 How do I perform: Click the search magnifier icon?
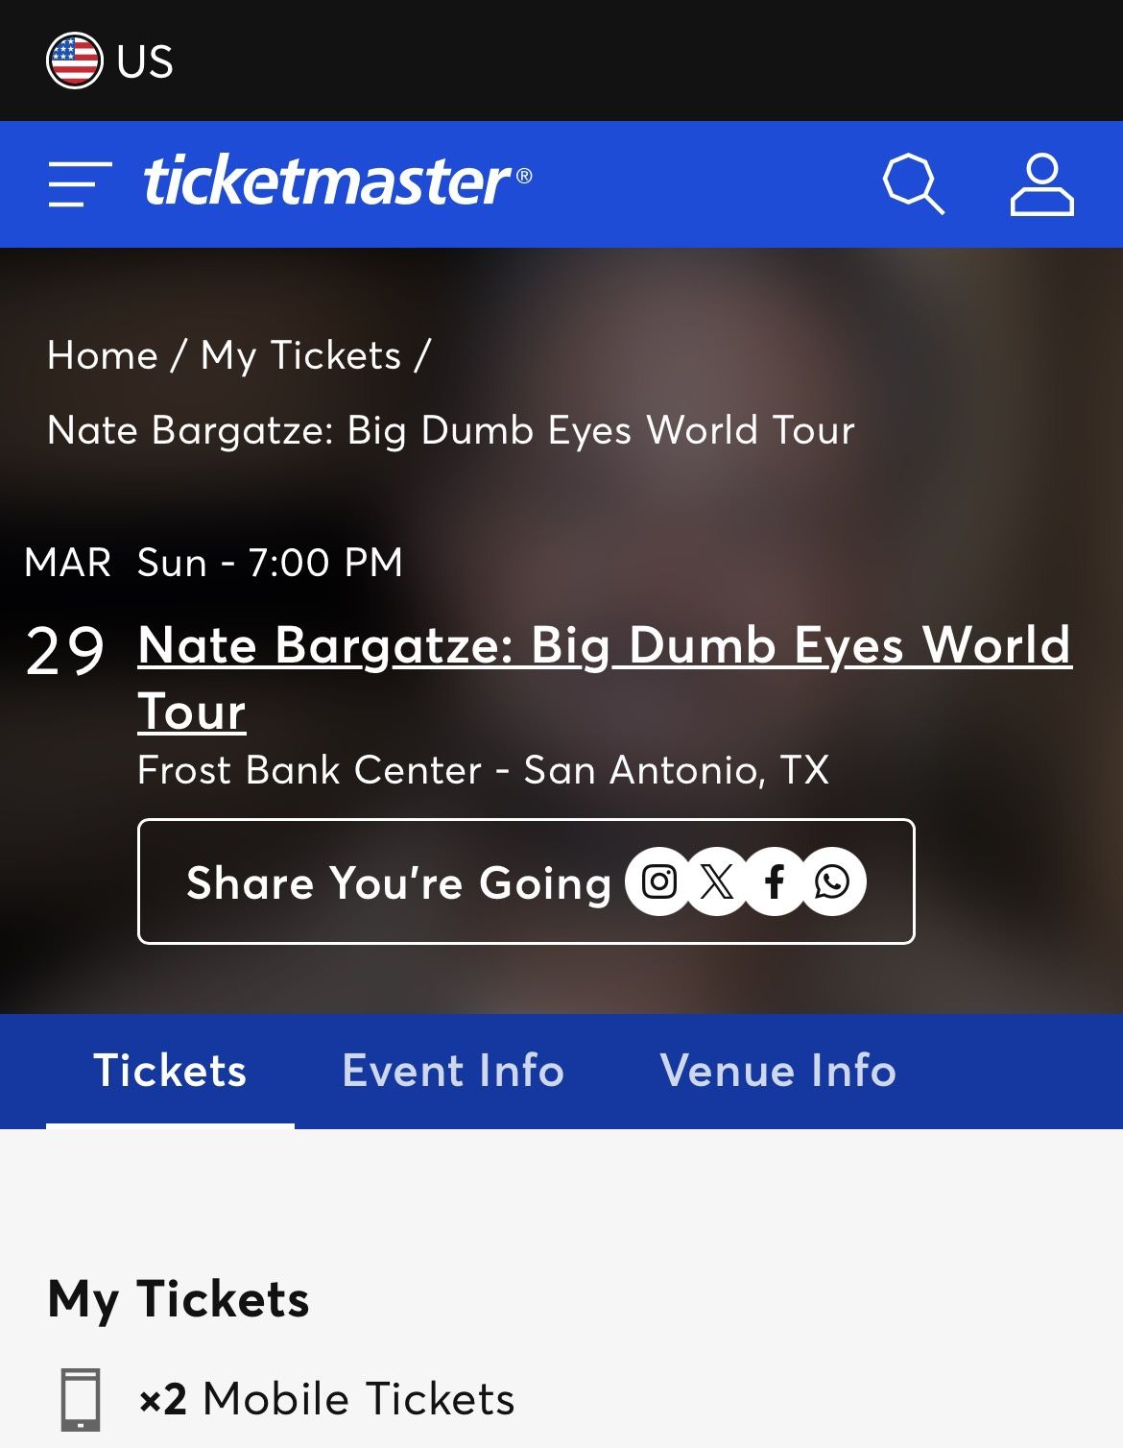[912, 183]
